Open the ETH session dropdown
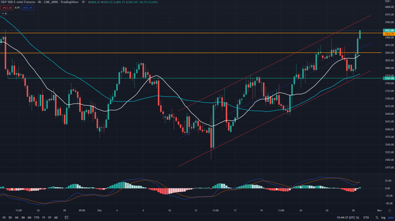This screenshot has width=395, height=221. pos(366,218)
